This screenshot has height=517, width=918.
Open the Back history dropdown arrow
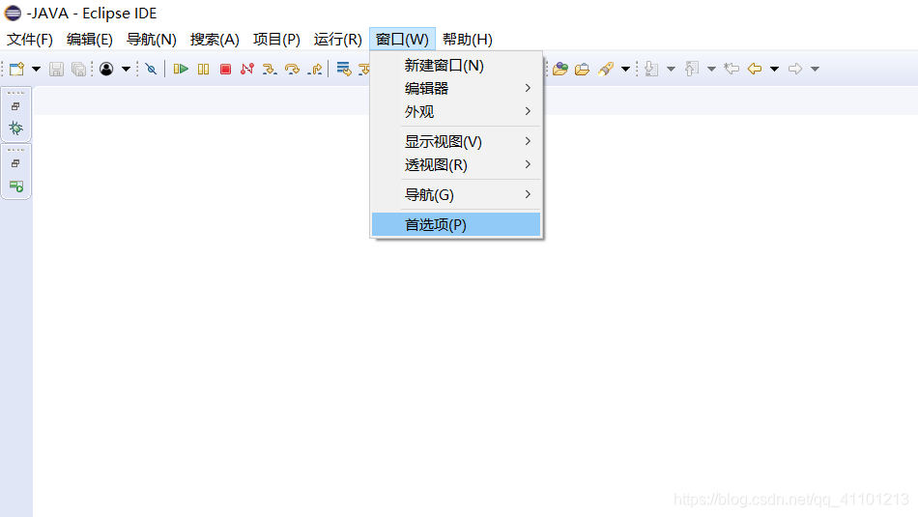(775, 69)
